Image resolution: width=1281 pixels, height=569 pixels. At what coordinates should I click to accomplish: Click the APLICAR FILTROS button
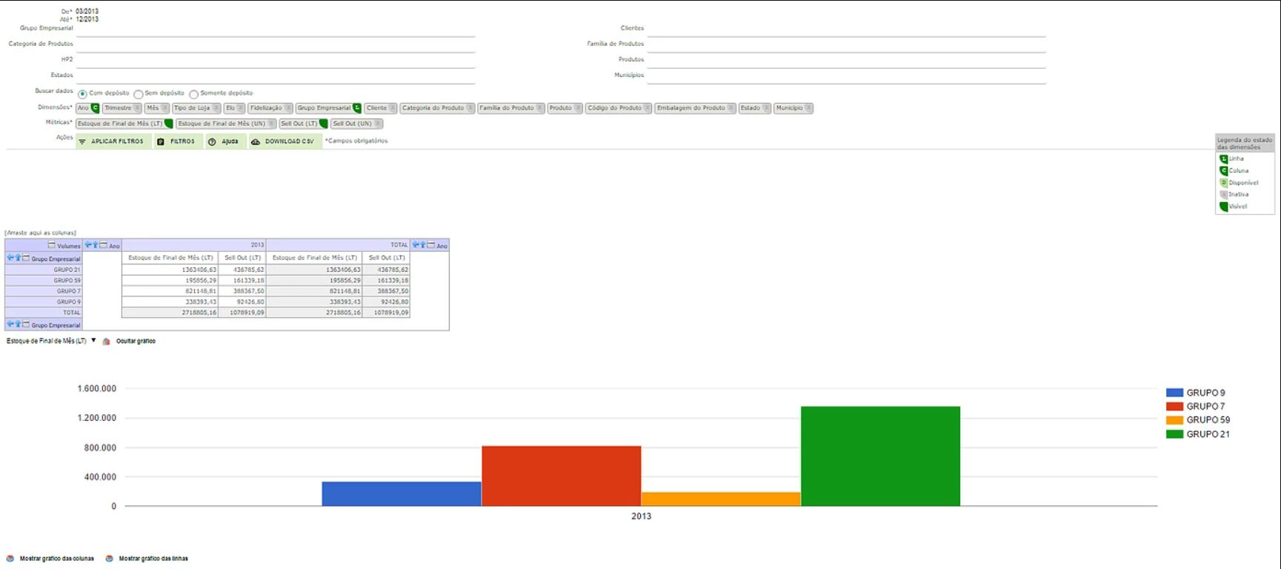click(x=113, y=142)
